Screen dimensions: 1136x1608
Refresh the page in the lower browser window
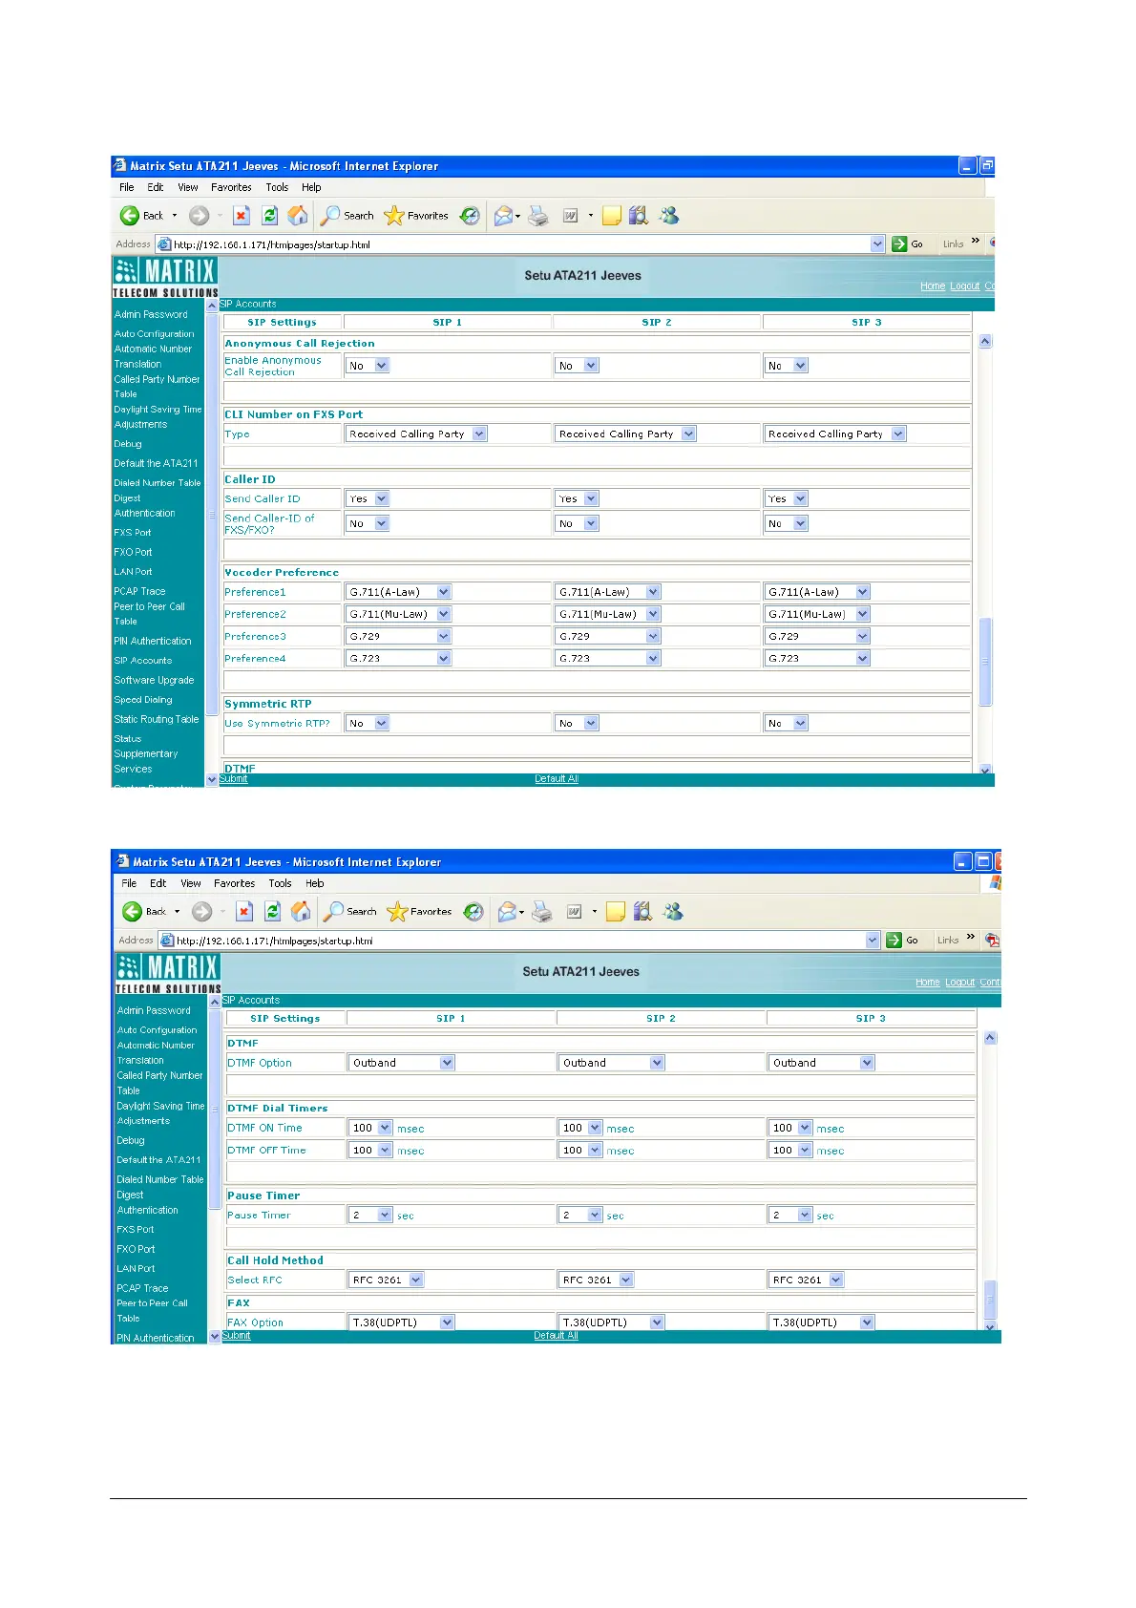(273, 912)
